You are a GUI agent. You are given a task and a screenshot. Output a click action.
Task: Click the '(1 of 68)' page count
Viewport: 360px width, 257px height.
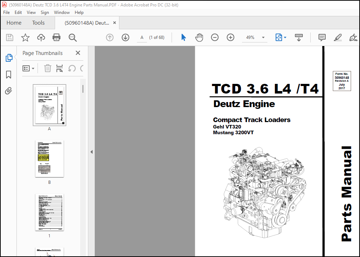click(157, 37)
